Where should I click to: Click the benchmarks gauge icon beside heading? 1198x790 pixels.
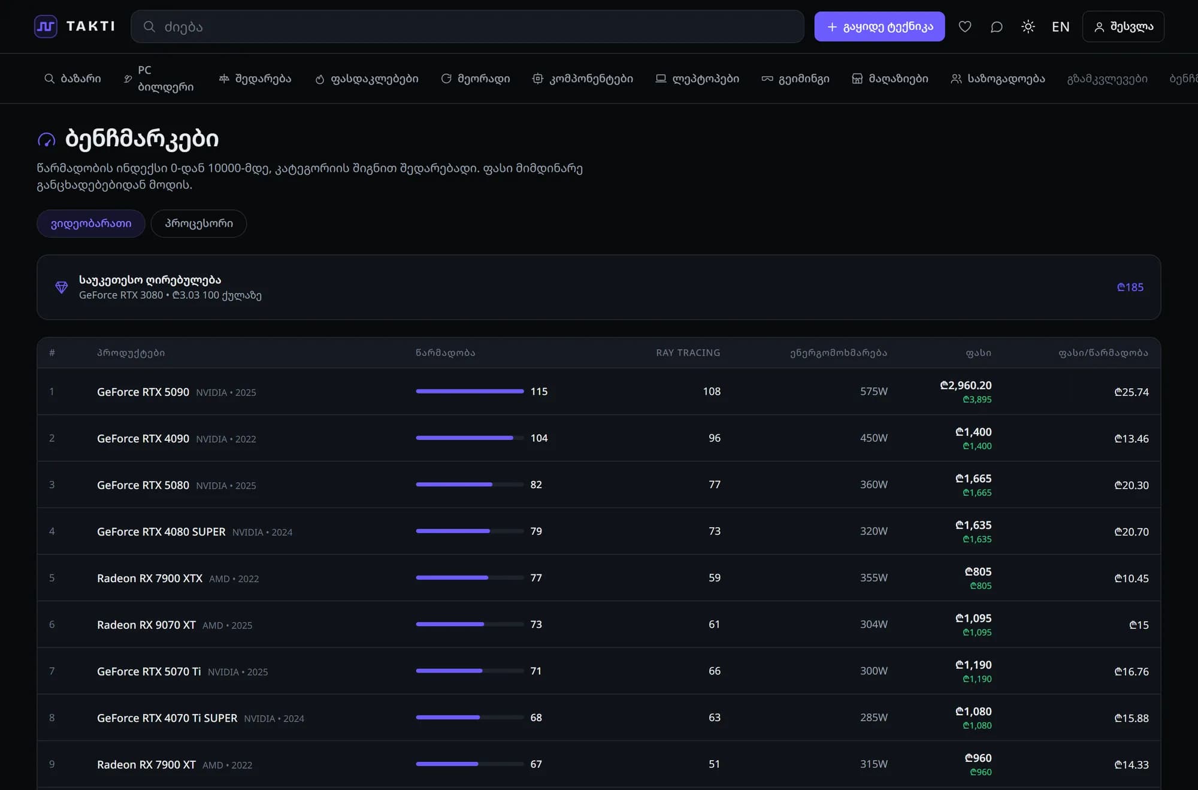click(47, 140)
